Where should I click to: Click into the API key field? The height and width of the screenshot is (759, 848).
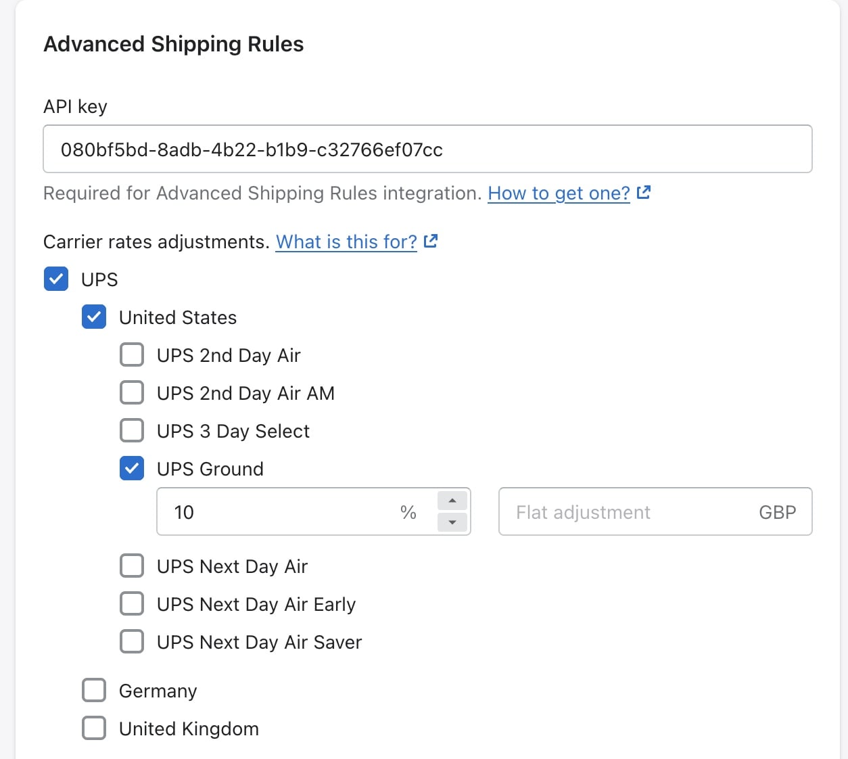pos(427,149)
